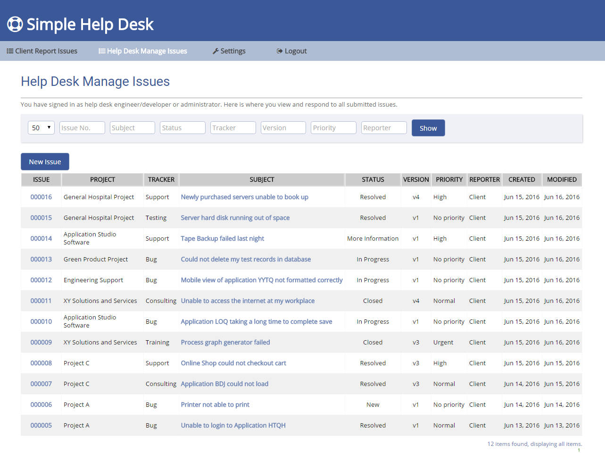605x453 pixels.
Task: Click the Reporter filter field
Action: click(x=384, y=128)
